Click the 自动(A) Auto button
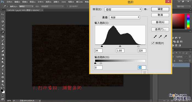 (160, 22)
